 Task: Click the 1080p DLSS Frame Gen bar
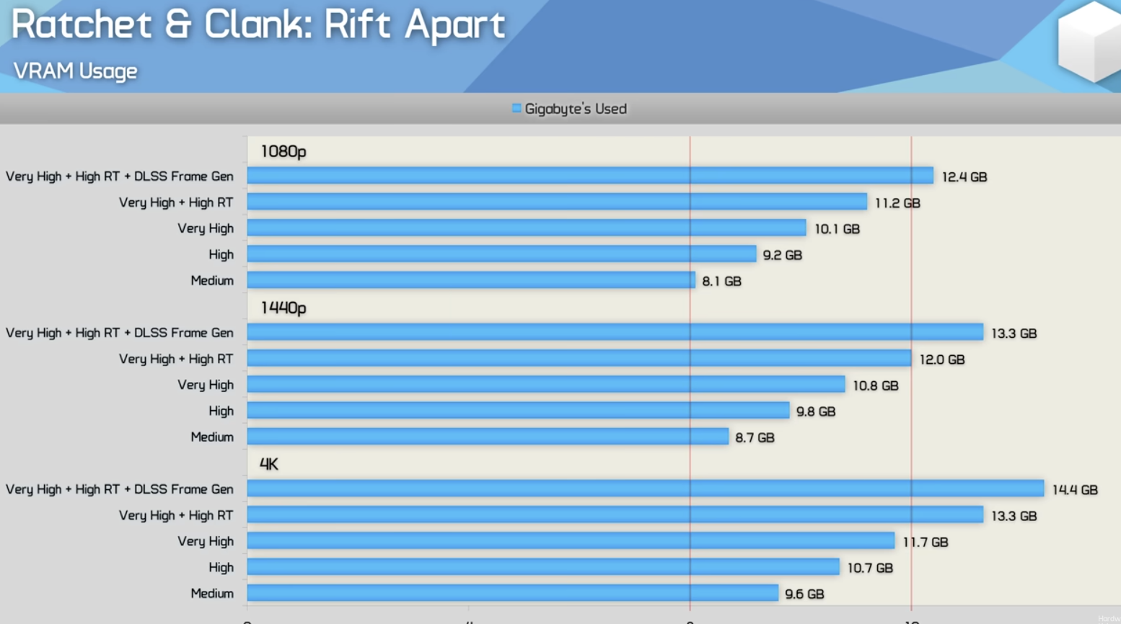590,176
